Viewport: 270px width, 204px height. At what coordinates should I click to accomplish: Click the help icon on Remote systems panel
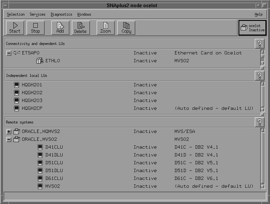pyautogui.click(x=260, y=122)
